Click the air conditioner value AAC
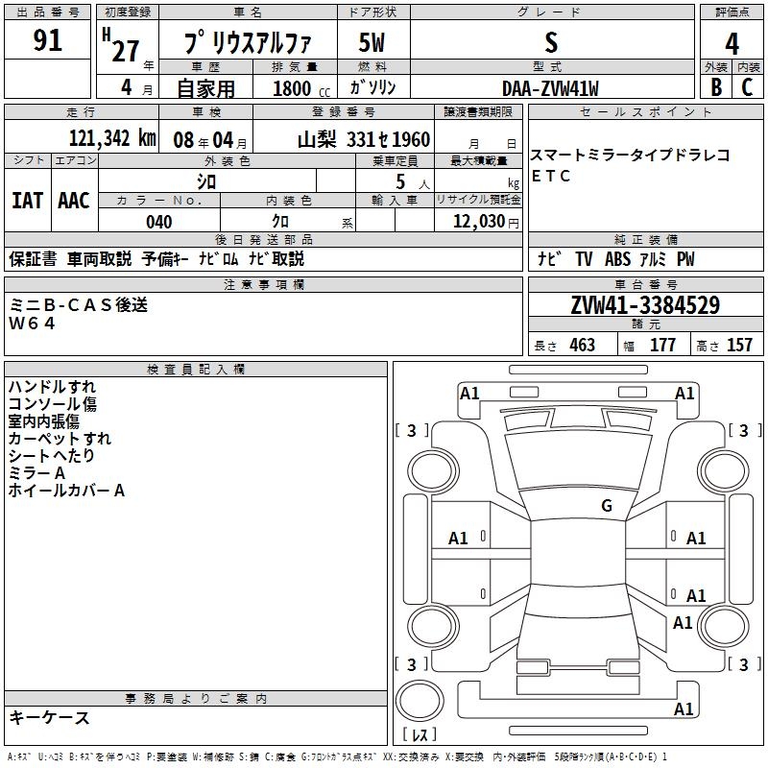The height and width of the screenshot is (768, 768). [x=74, y=201]
